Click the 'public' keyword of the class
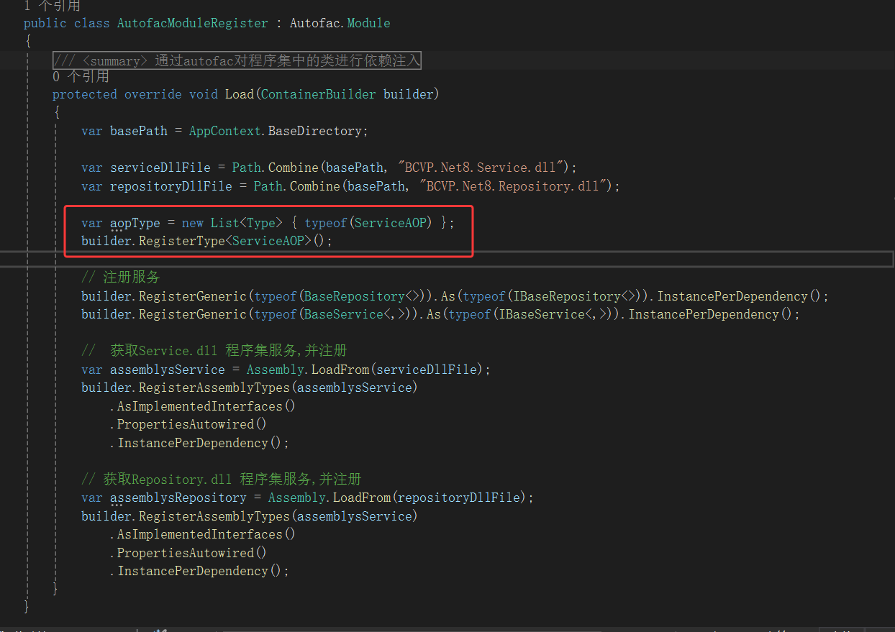 45,23
